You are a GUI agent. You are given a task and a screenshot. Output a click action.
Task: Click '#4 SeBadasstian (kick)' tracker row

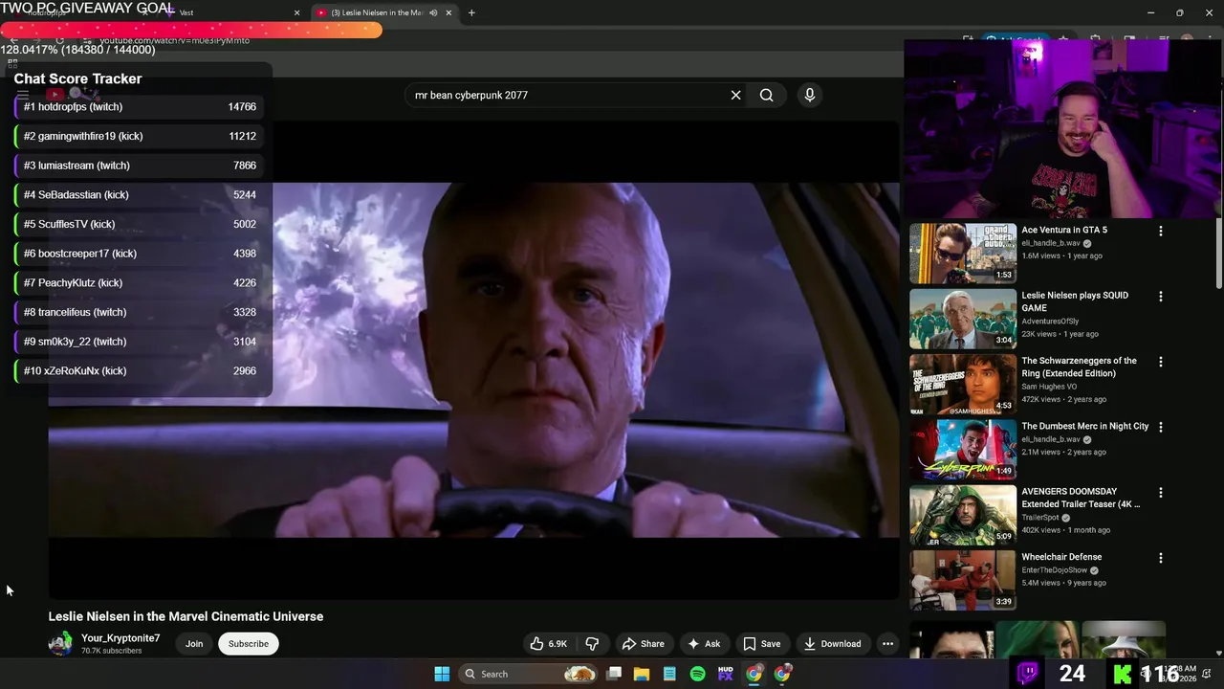click(x=140, y=195)
